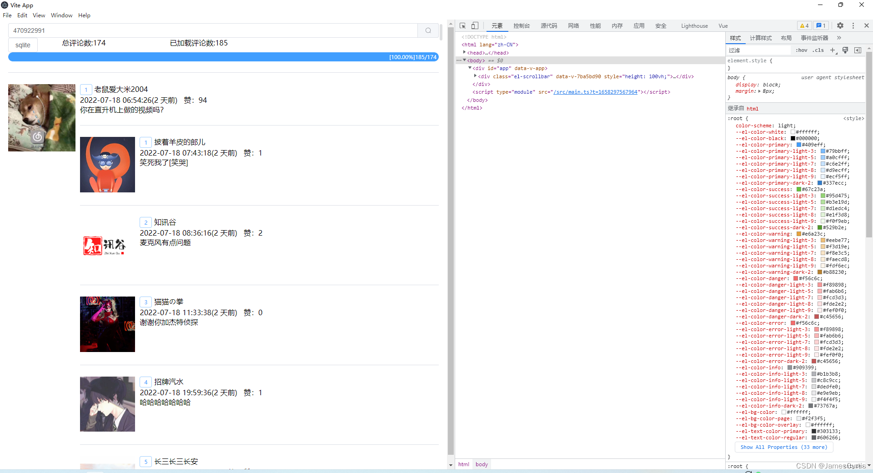Toggle the computed styles sidebar pane icon

(858, 50)
